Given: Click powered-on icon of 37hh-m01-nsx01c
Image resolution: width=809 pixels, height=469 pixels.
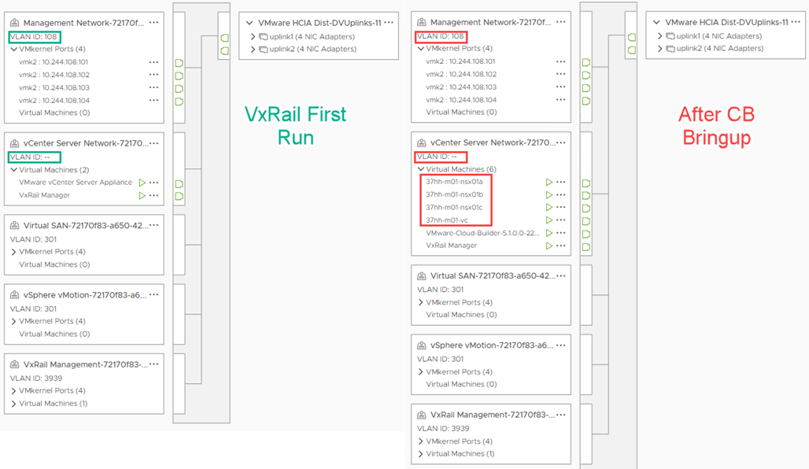Looking at the screenshot, I should (x=549, y=208).
